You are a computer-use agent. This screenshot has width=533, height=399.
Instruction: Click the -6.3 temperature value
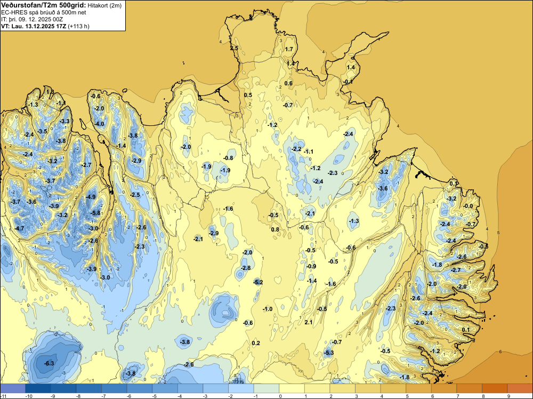pyautogui.click(x=49, y=363)
